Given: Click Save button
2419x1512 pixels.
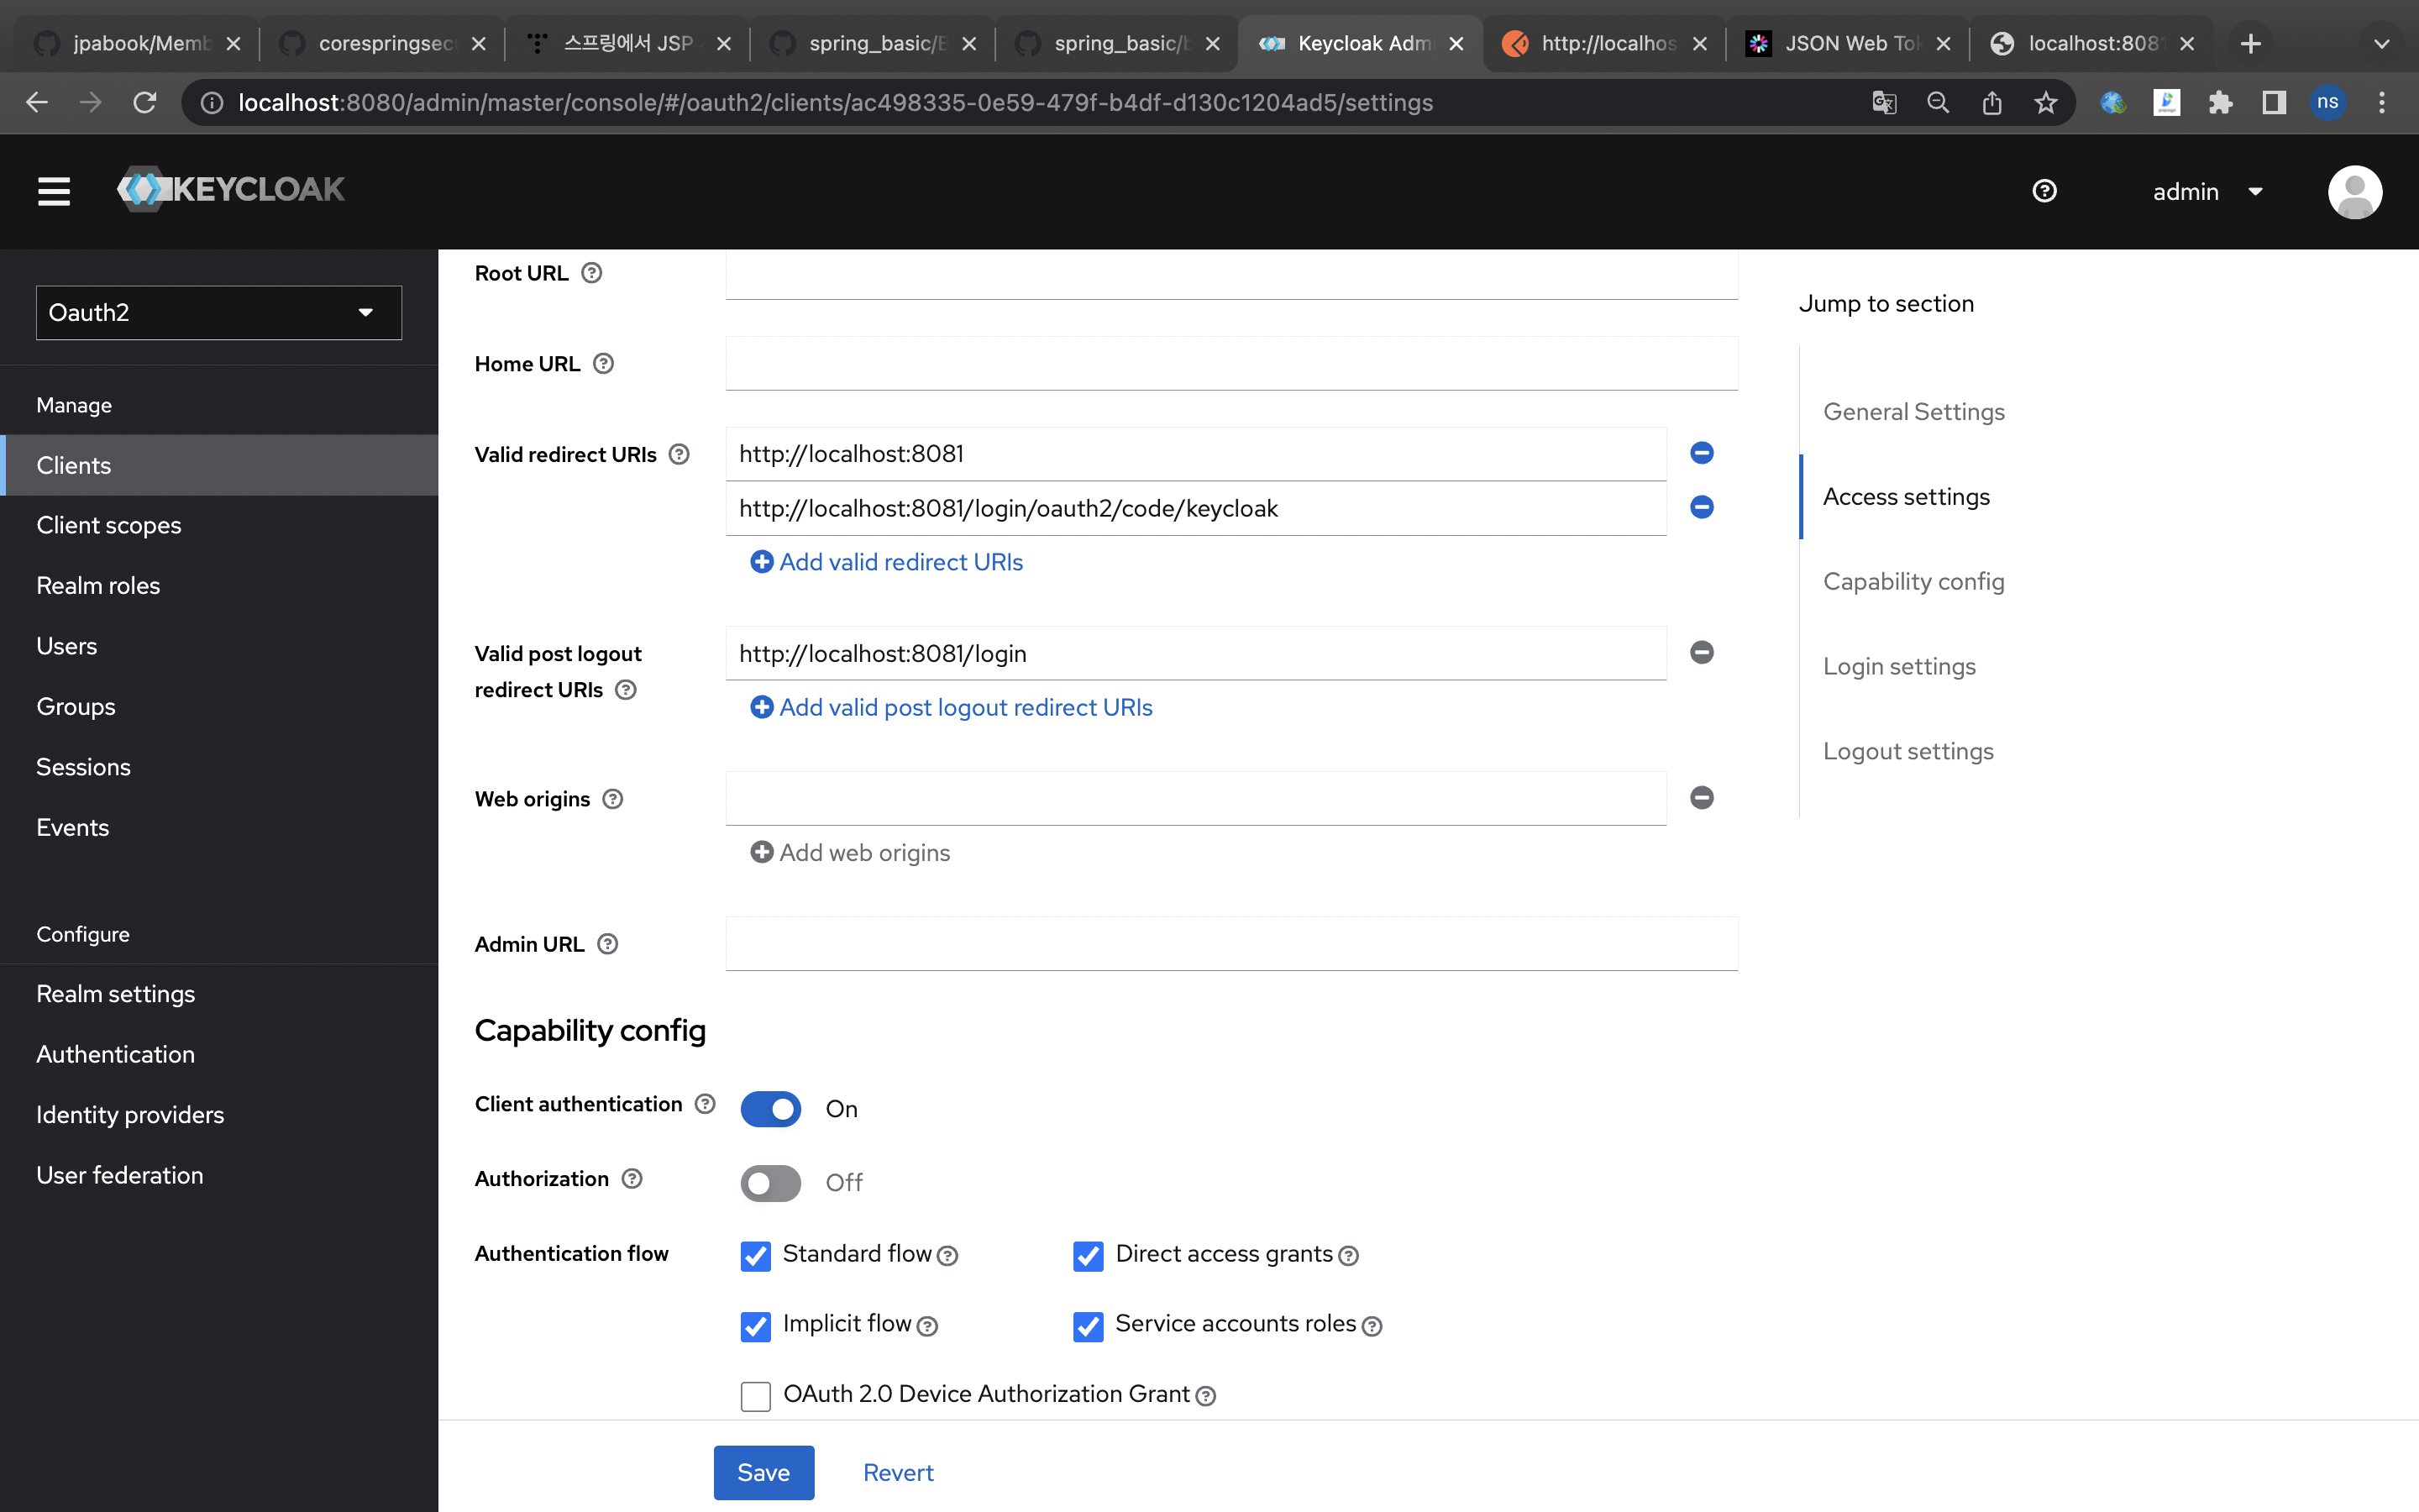Looking at the screenshot, I should click(761, 1472).
